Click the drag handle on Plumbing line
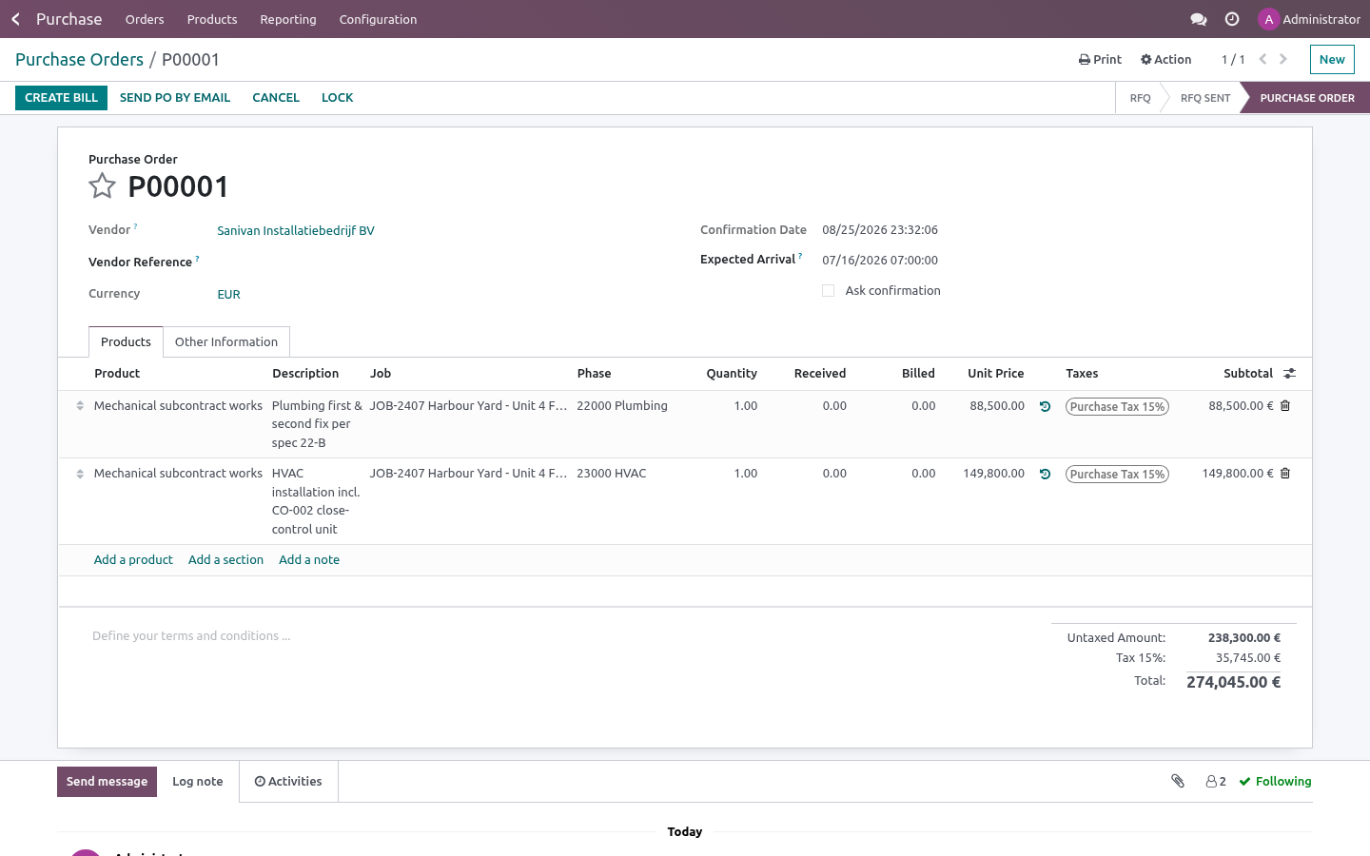Image resolution: width=1370 pixels, height=856 pixels. tap(80, 406)
